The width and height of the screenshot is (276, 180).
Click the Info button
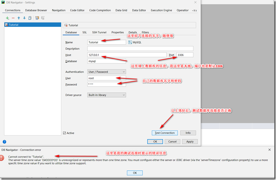188,133
